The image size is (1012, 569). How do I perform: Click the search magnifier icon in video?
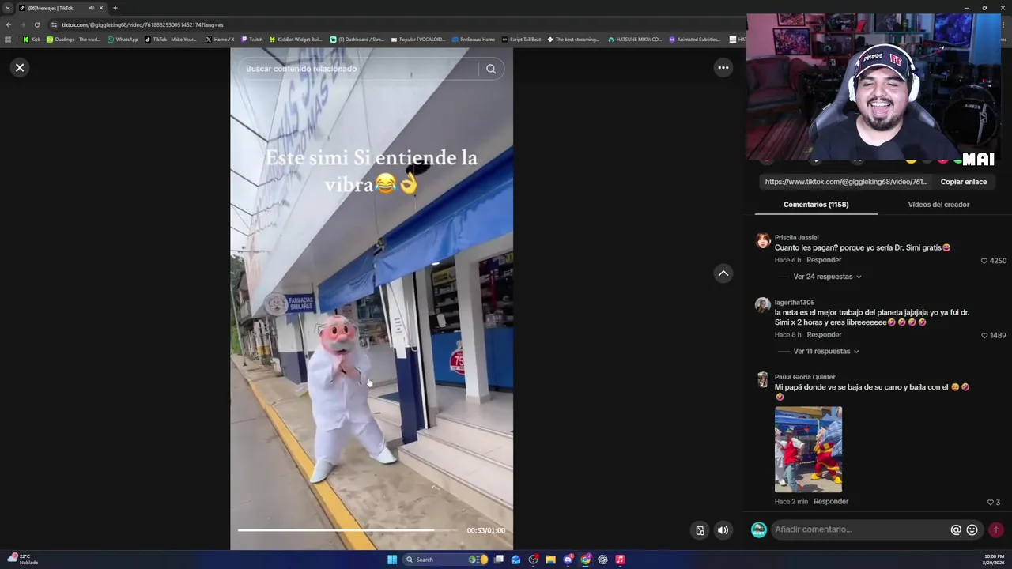491,69
